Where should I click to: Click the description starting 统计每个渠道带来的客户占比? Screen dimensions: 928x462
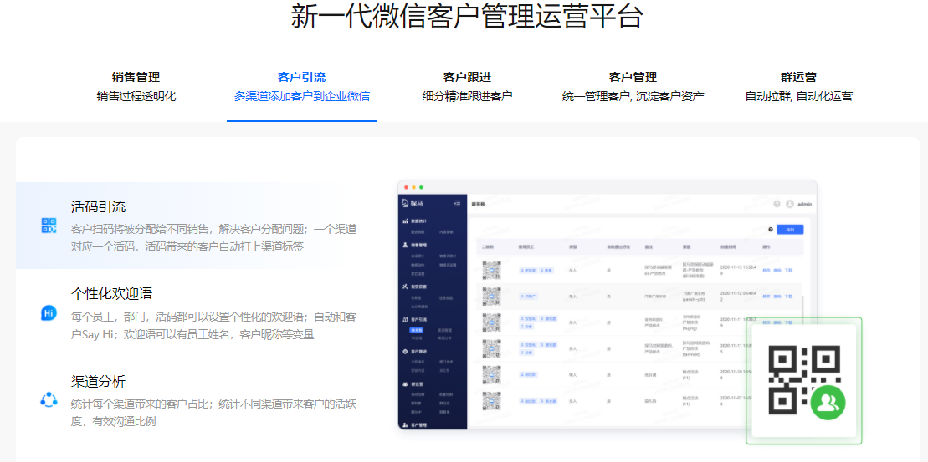[213, 413]
